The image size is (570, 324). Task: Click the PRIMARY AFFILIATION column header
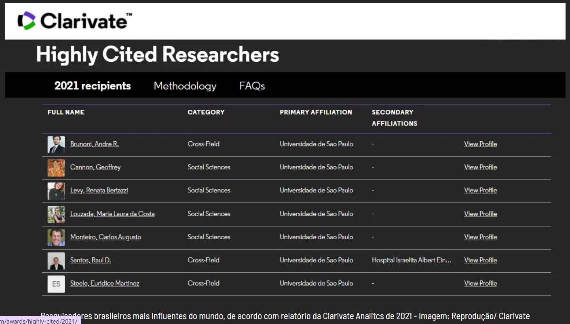tap(316, 112)
